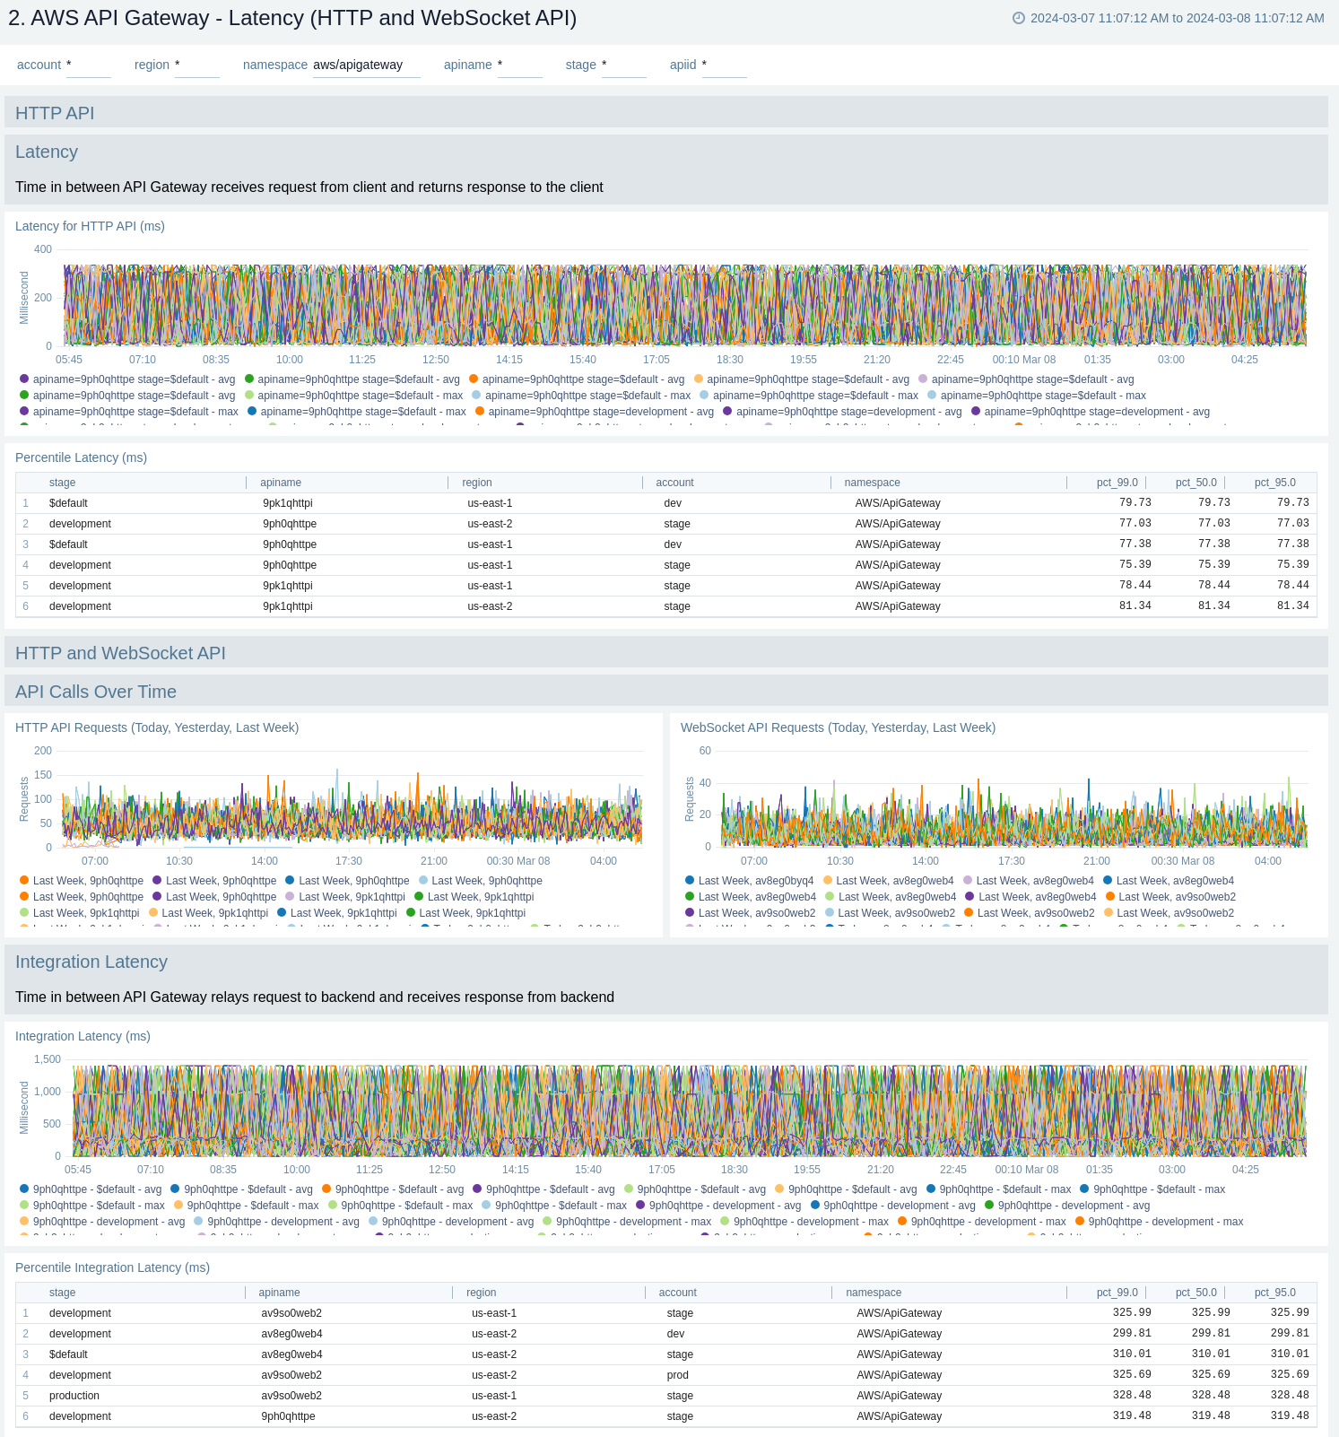Screen dimensions: 1339x1437
Task: Toggle the light blue Last Week, av9so0web2 legend entry
Action: [x=890, y=913]
